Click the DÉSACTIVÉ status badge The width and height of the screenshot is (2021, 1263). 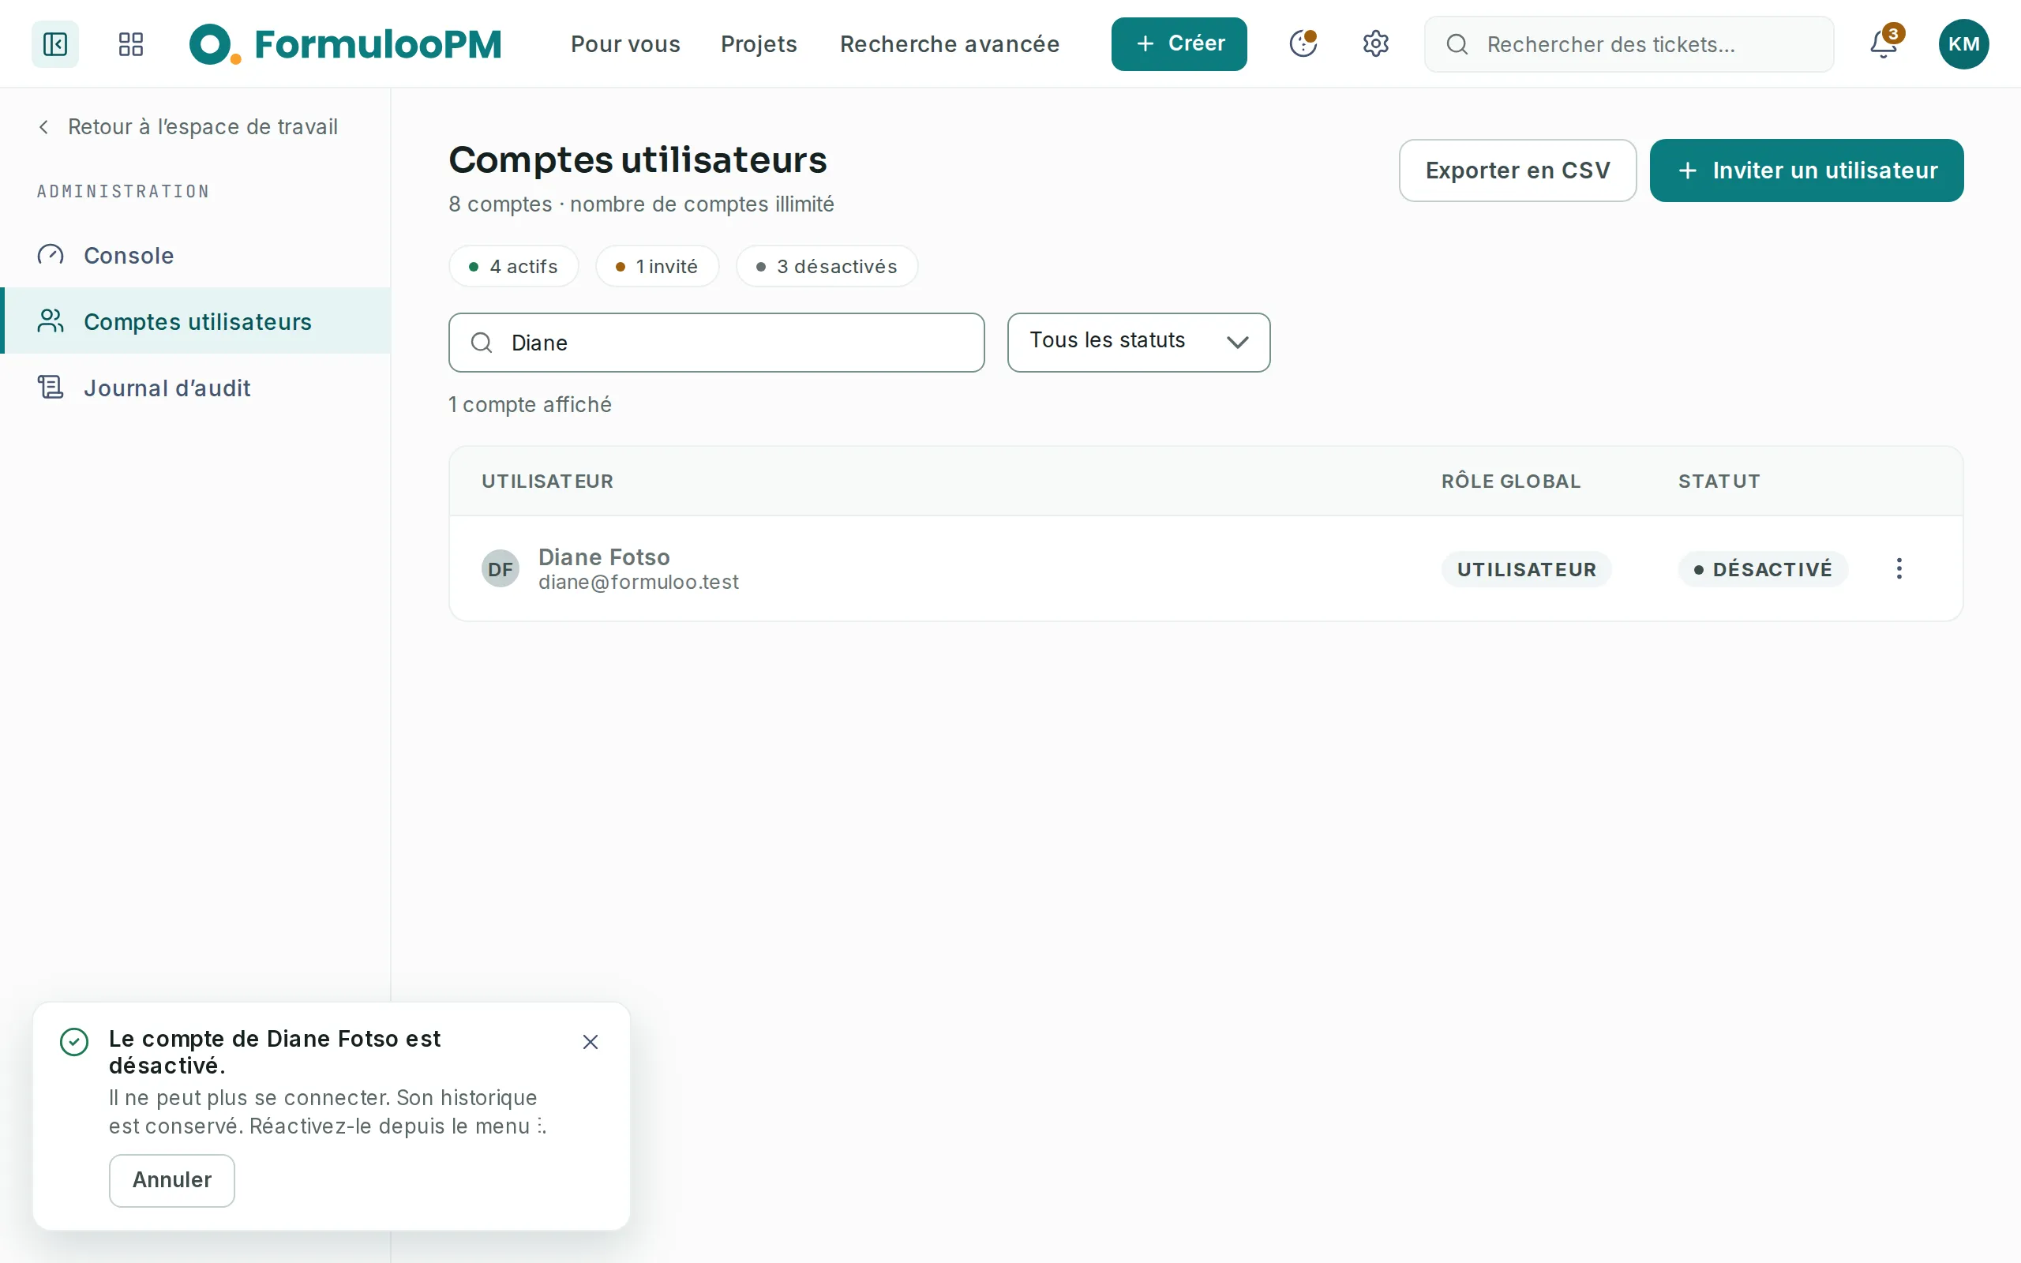click(1763, 569)
